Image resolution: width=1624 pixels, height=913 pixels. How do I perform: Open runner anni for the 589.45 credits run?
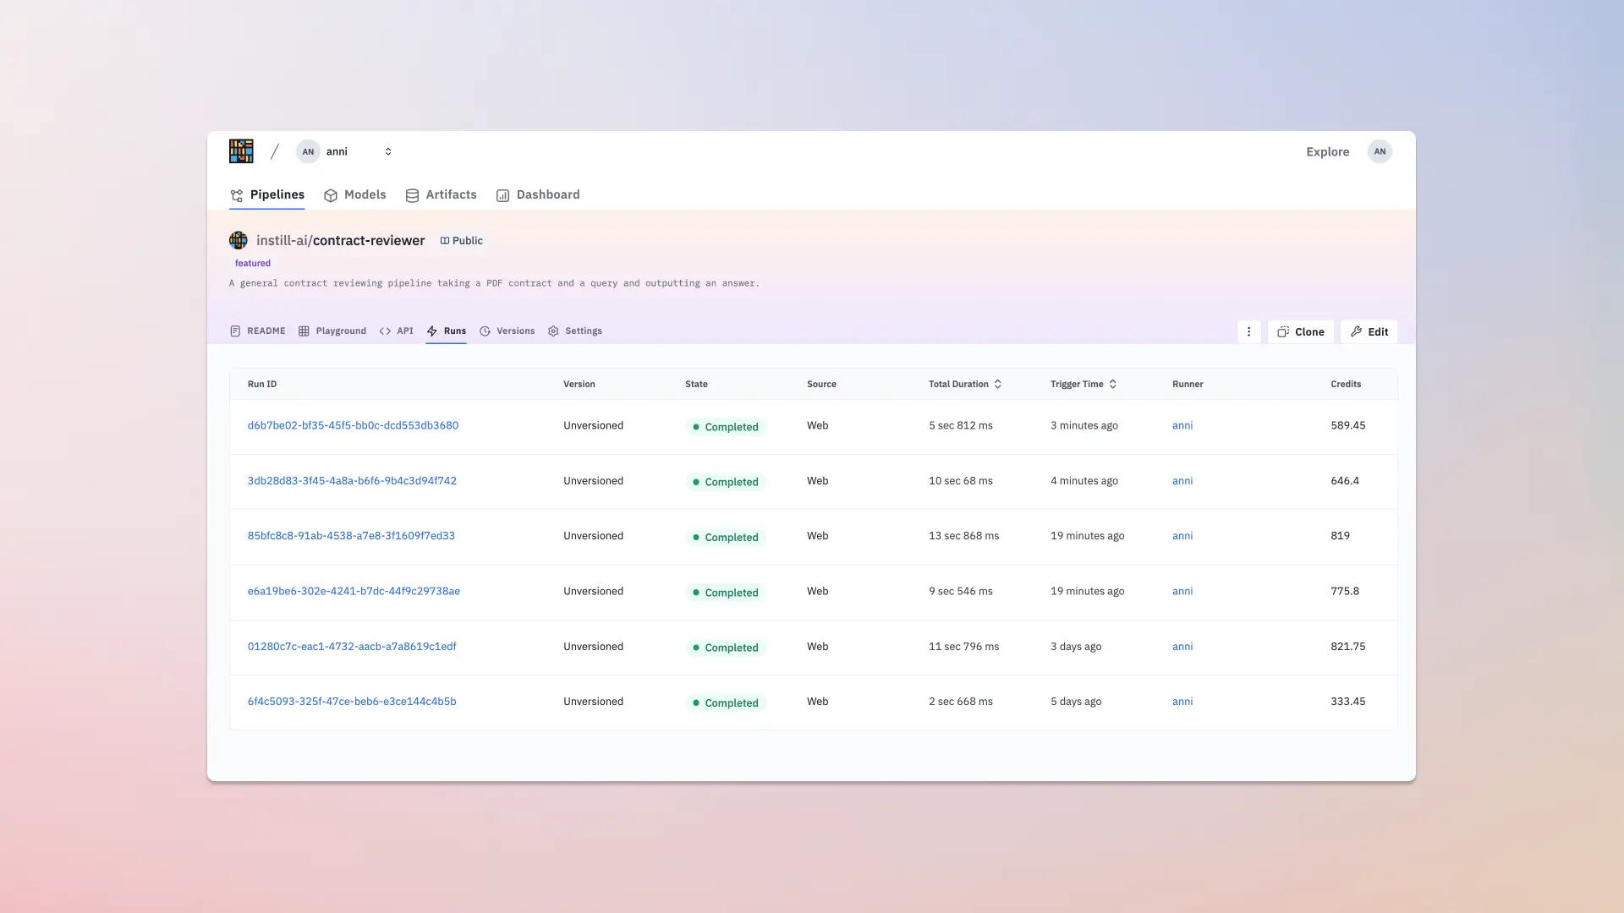pos(1182,426)
